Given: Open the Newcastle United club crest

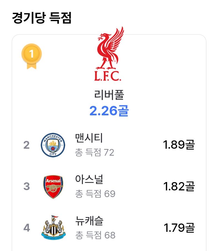Looking at the screenshot, I should point(53,227).
